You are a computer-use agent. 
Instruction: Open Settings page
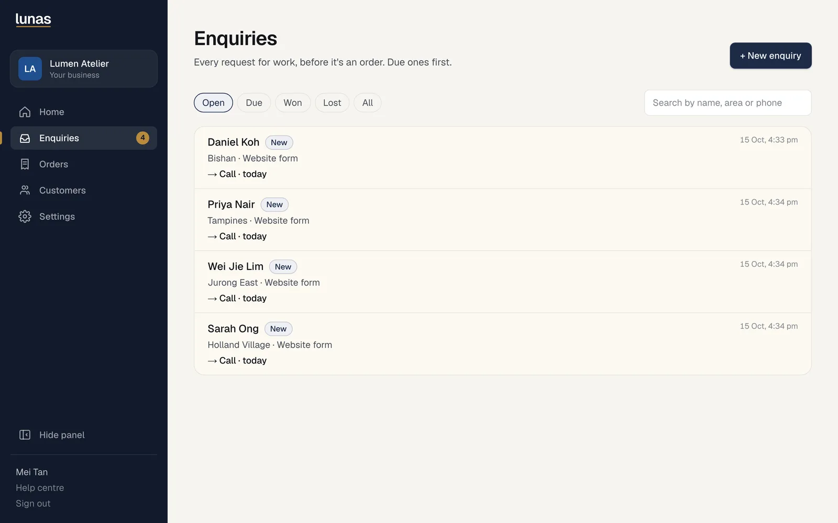click(x=84, y=217)
